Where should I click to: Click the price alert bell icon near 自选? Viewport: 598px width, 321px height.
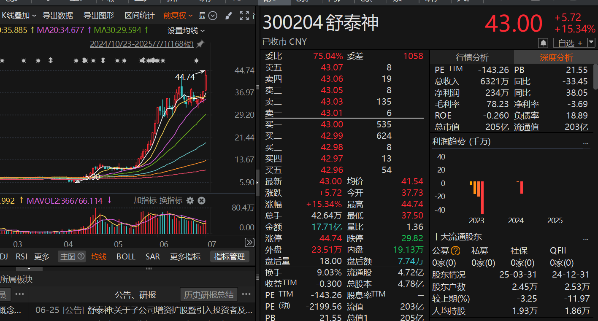[543, 43]
